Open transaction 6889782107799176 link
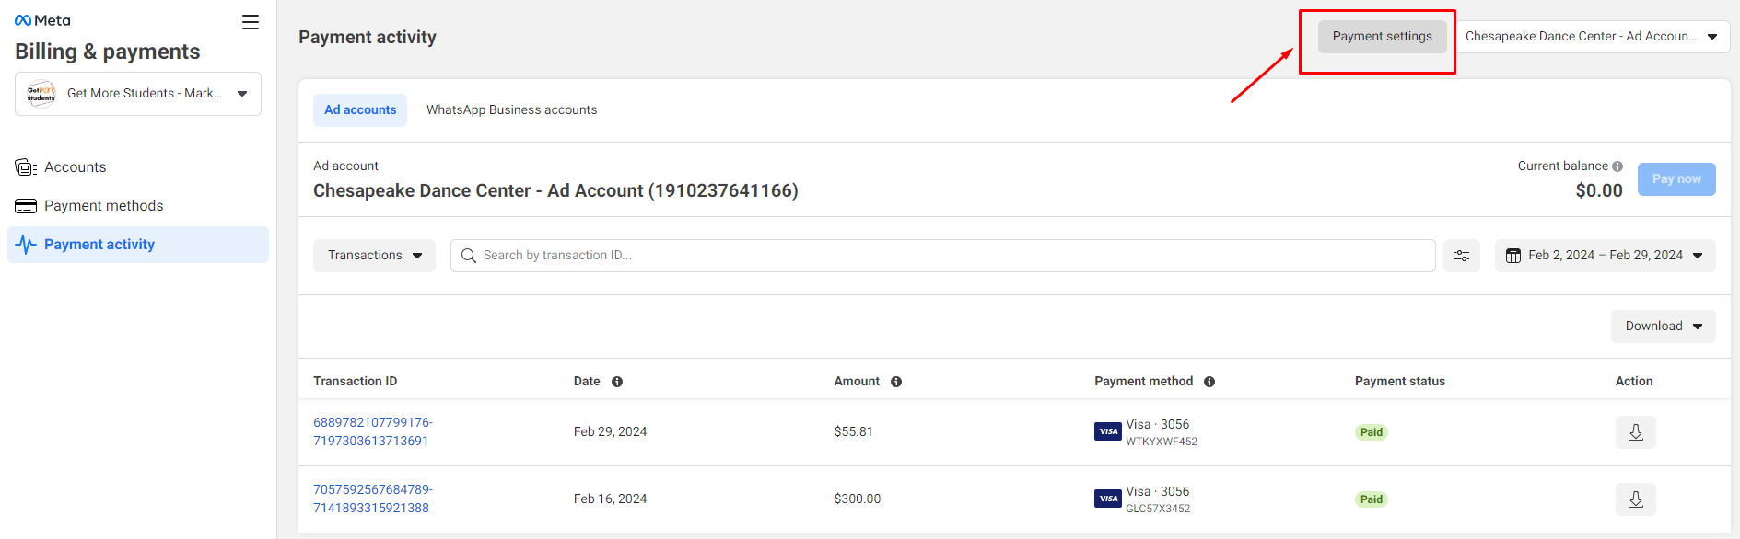 click(x=373, y=431)
